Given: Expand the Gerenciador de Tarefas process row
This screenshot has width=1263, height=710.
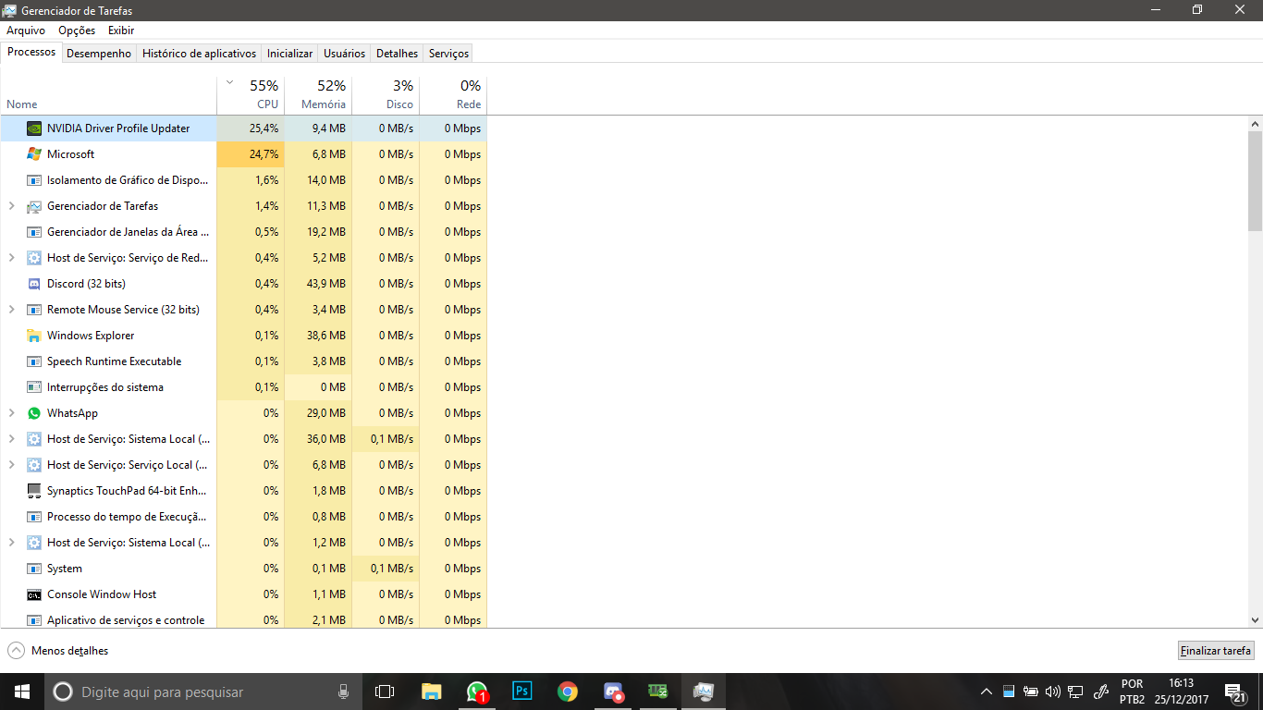Looking at the screenshot, I should pos(11,206).
